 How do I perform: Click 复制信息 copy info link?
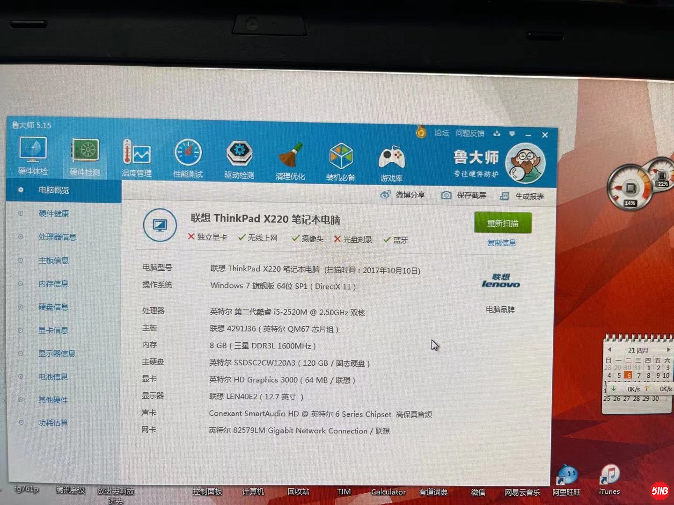click(x=502, y=243)
